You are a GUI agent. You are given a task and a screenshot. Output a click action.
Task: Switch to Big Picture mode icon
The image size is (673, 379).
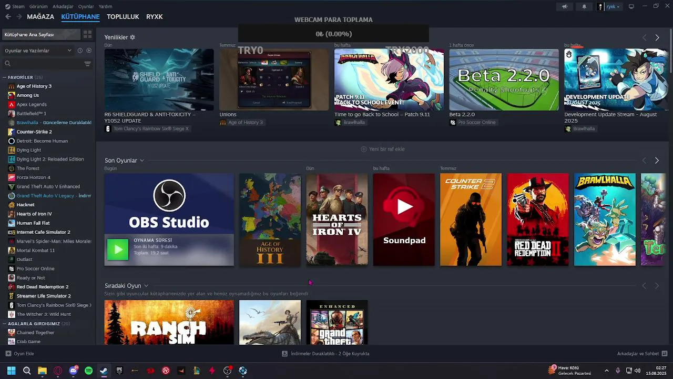tap(631, 6)
